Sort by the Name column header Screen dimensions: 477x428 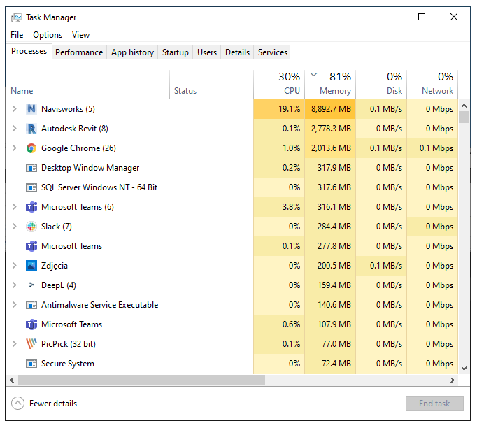click(x=87, y=85)
